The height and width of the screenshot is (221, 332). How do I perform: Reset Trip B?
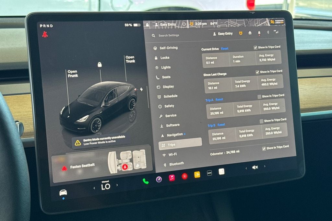(x=221, y=125)
